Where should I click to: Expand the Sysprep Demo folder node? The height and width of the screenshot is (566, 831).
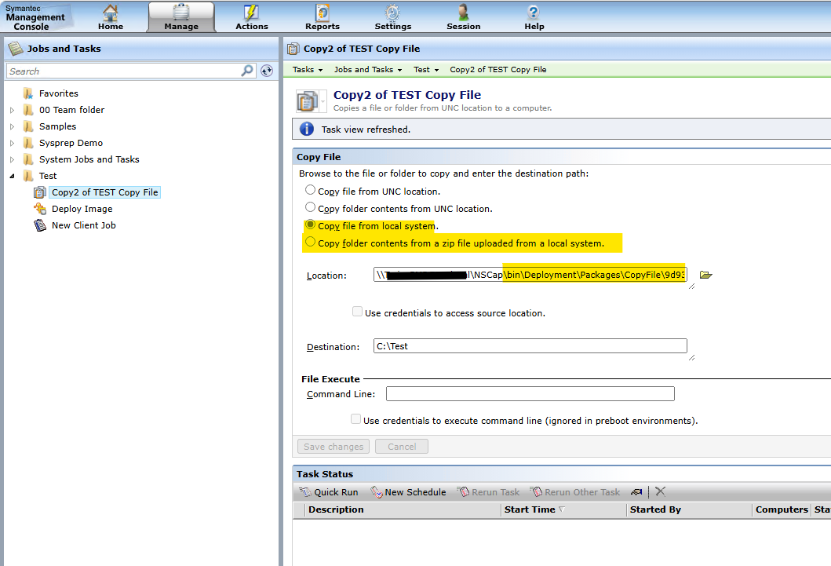pos(13,143)
